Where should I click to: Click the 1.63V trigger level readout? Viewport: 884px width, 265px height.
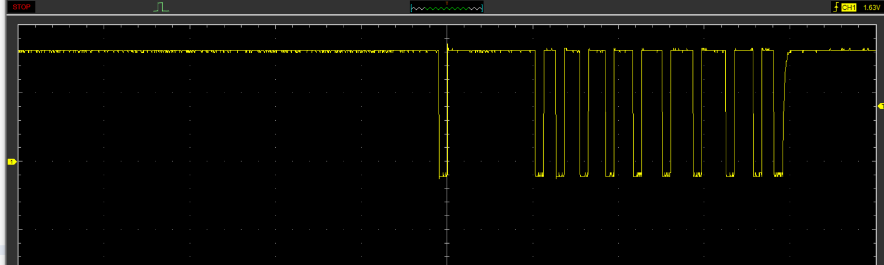871,7
